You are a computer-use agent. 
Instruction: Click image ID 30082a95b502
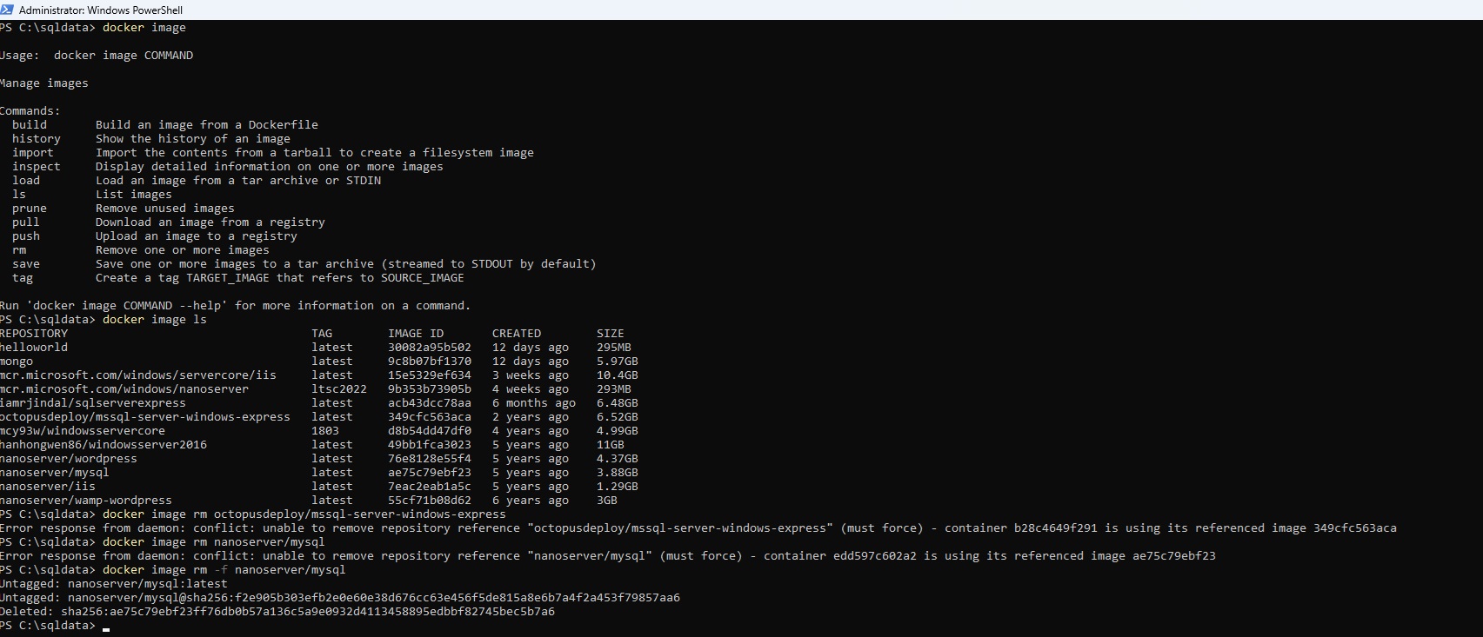tap(430, 348)
